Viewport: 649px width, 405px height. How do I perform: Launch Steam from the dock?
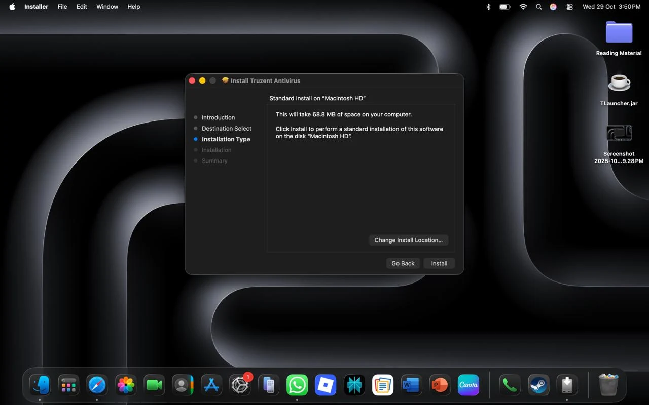pyautogui.click(x=538, y=385)
